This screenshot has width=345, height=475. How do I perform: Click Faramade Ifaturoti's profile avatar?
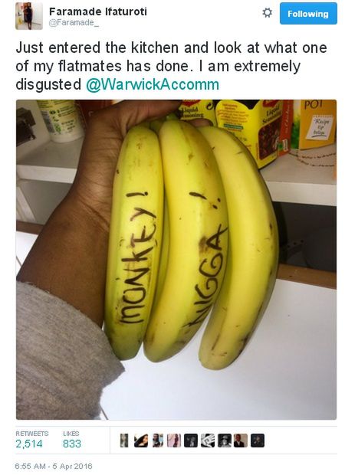[x=29, y=16]
